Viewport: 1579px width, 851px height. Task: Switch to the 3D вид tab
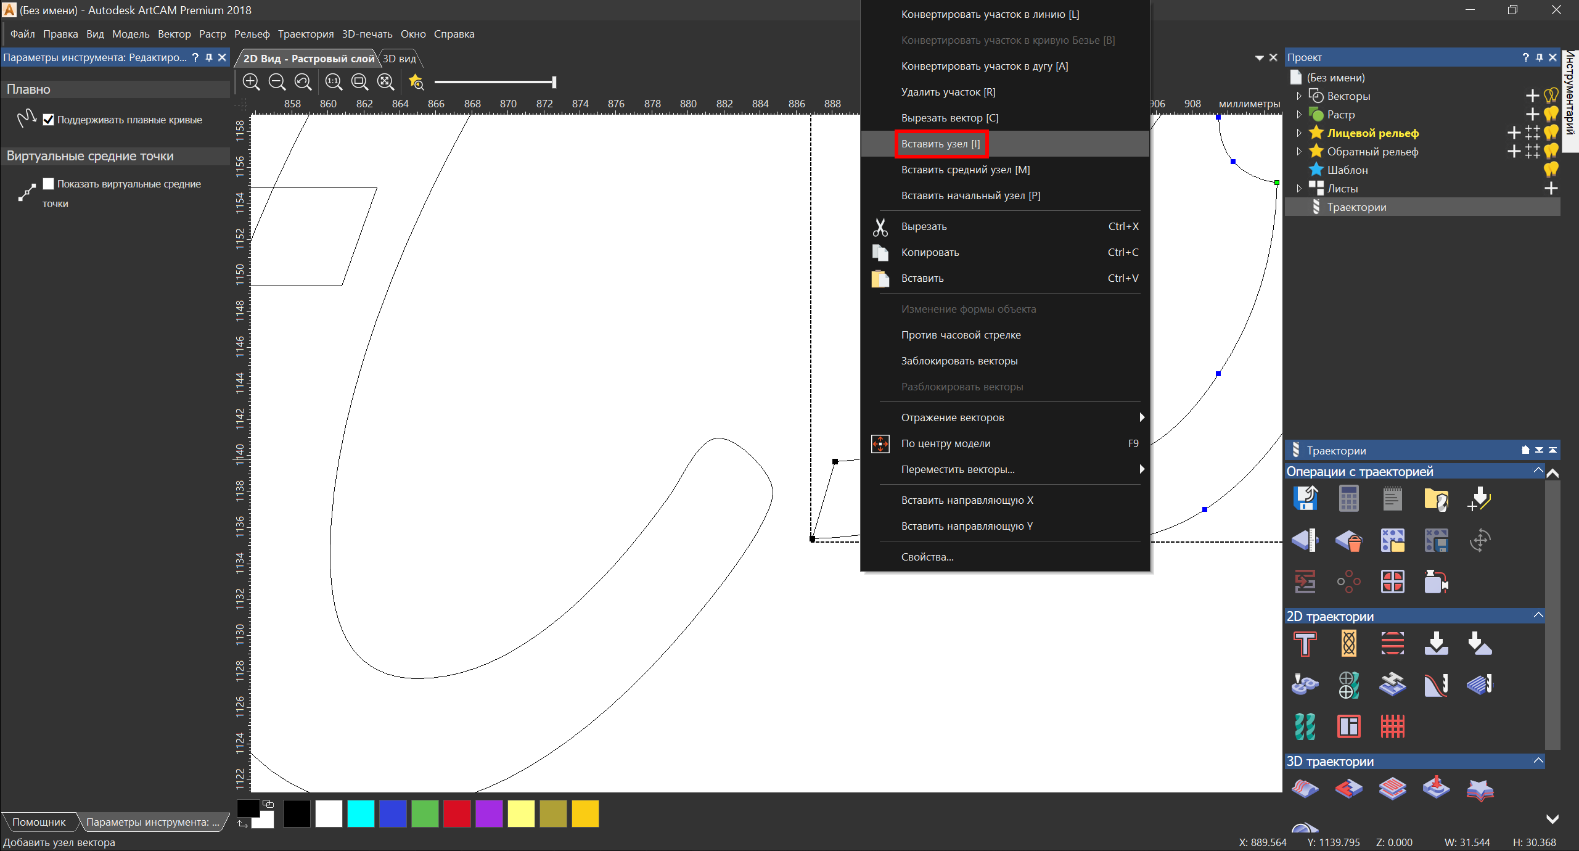click(x=400, y=59)
